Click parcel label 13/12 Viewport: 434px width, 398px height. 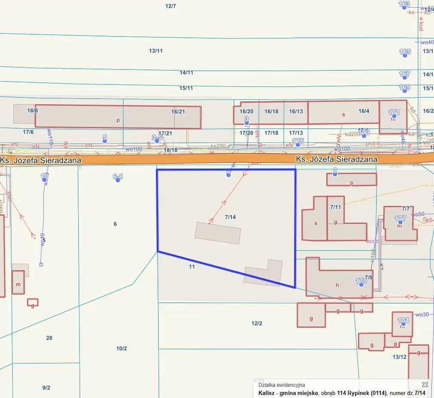click(x=399, y=357)
